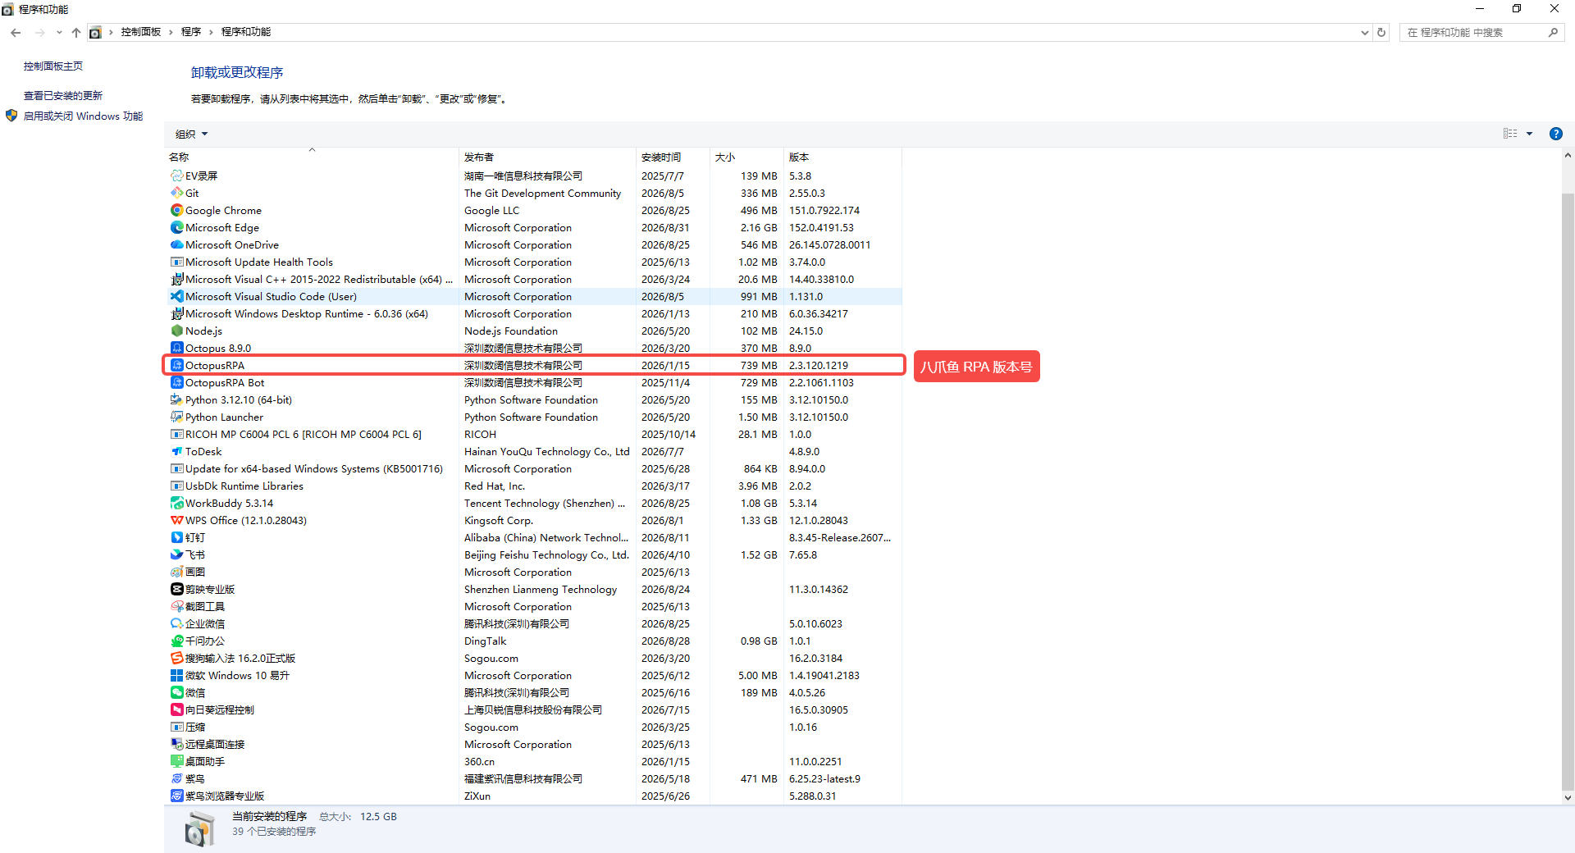This screenshot has width=1575, height=853.
Task: Click version 2.3.120.1219 of OctopusRPA
Action: (819, 365)
